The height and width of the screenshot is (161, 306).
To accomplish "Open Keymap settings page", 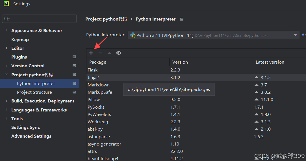I will 20,40.
